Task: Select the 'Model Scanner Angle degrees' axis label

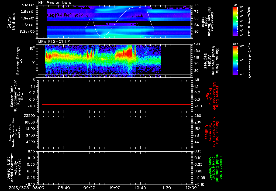Action: pos(211,61)
